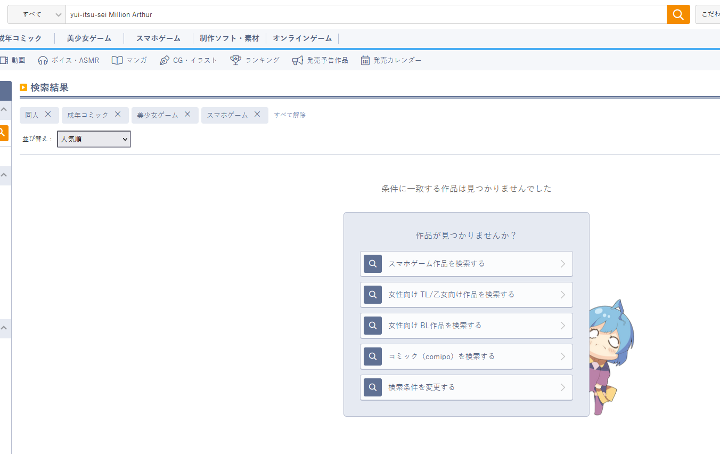View ランキング trophy page

click(255, 60)
